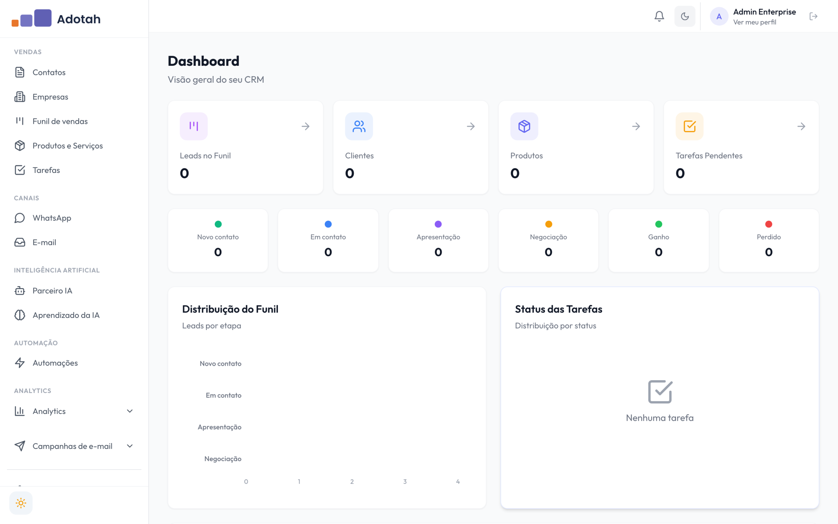This screenshot has width=838, height=524.
Task: Click Leads por etapa subtitle
Action: (211, 326)
